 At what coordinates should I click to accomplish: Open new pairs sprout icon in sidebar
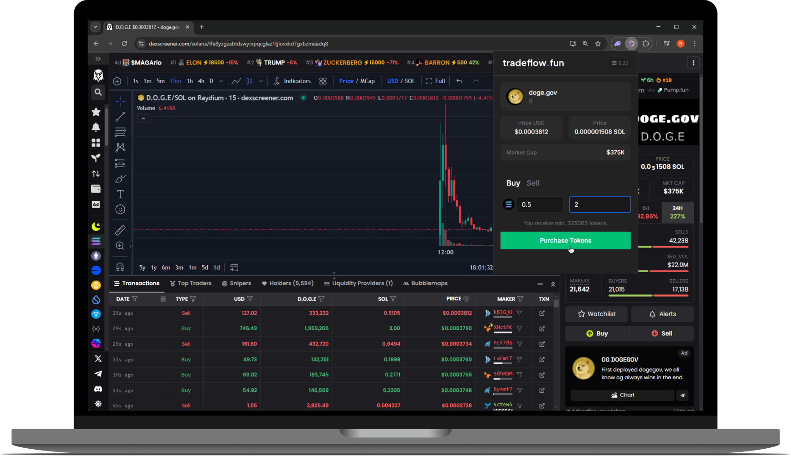pyautogui.click(x=96, y=158)
